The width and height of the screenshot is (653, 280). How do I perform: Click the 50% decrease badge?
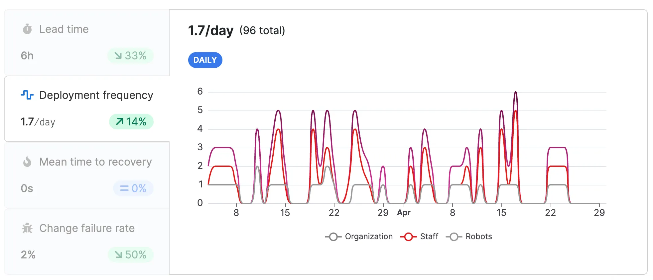click(131, 254)
